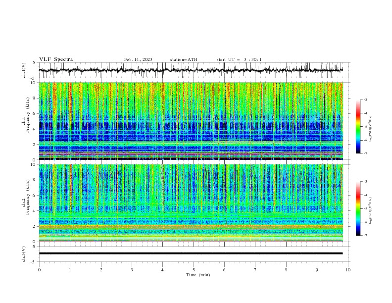Click the date "Feb. 14, 2023"
This screenshot has width=392, height=303.
click(x=138, y=59)
